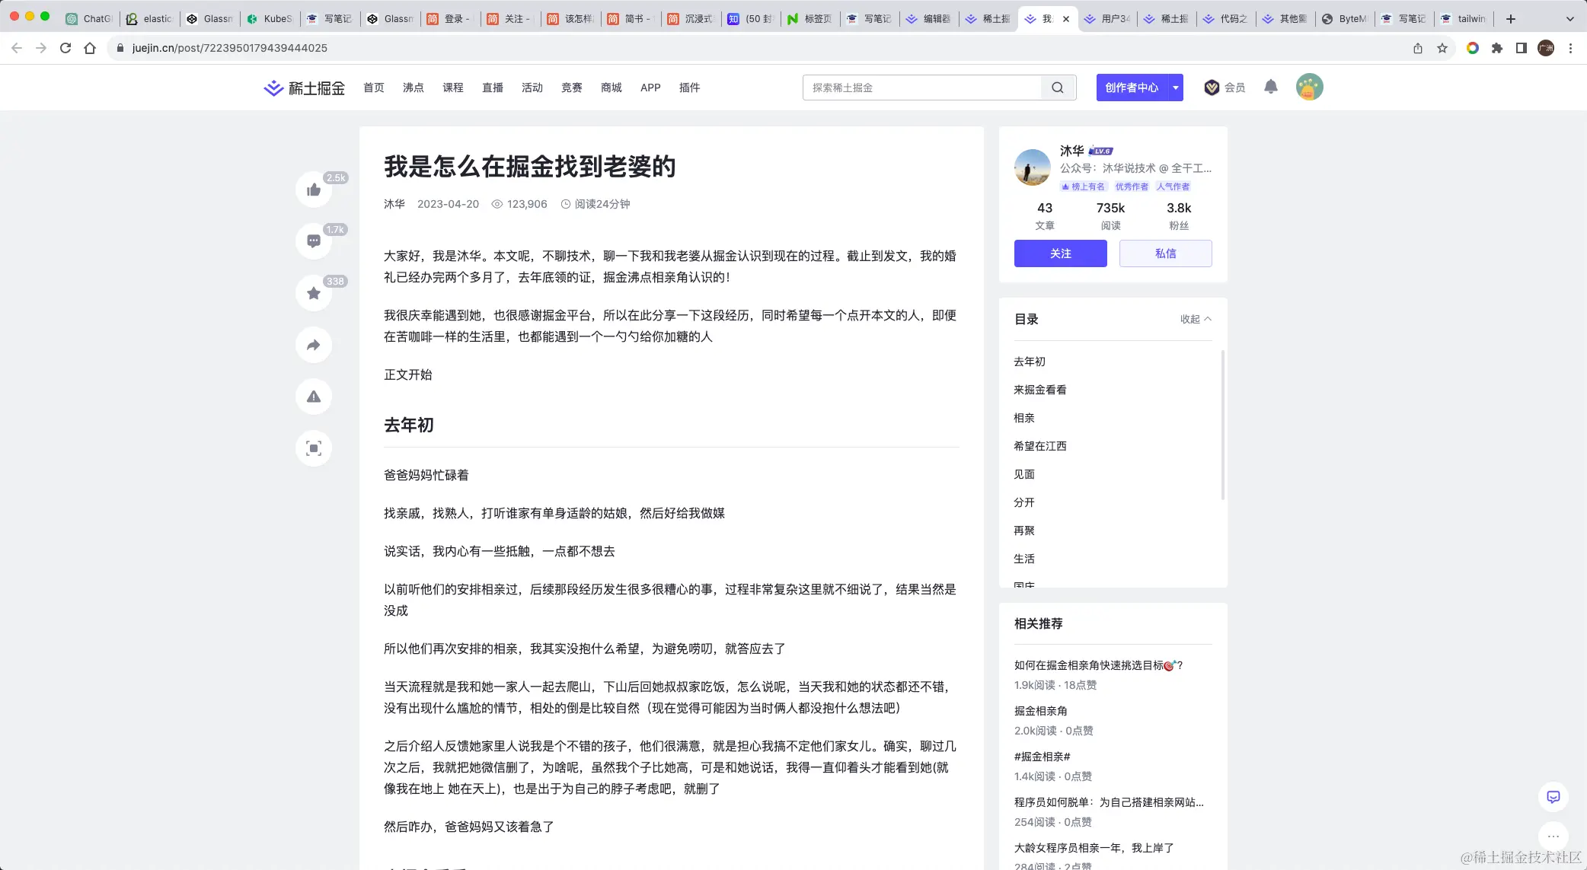Click the thumbs-up like icon
The height and width of the screenshot is (870, 1587).
314,190
